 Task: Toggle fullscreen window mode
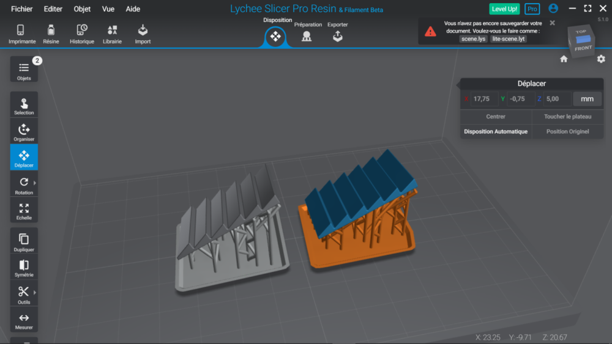[588, 9]
